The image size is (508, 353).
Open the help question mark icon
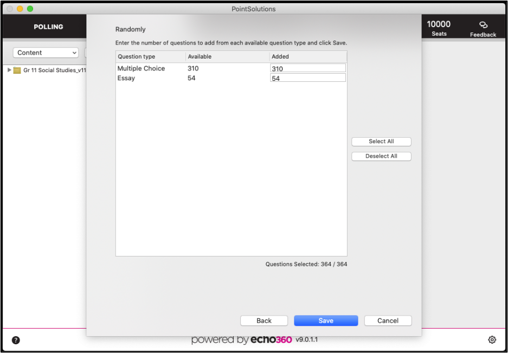(16, 340)
